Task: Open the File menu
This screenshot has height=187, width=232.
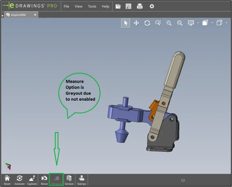Action: 66,6
